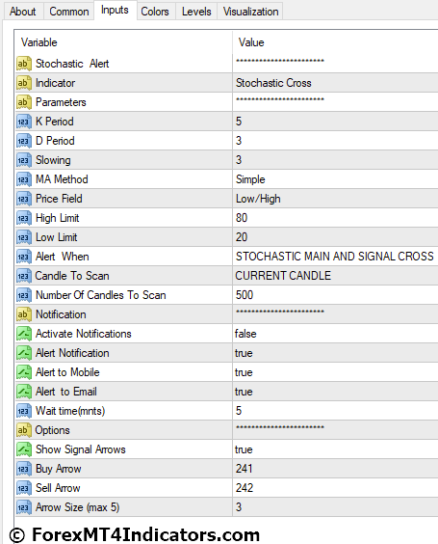
Task: Click the boolean icon beside Activate Notifications
Action: tap(24, 334)
